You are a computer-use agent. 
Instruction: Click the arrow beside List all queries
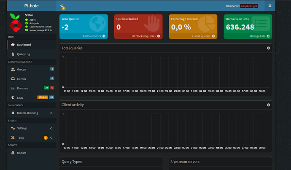coord(213,36)
